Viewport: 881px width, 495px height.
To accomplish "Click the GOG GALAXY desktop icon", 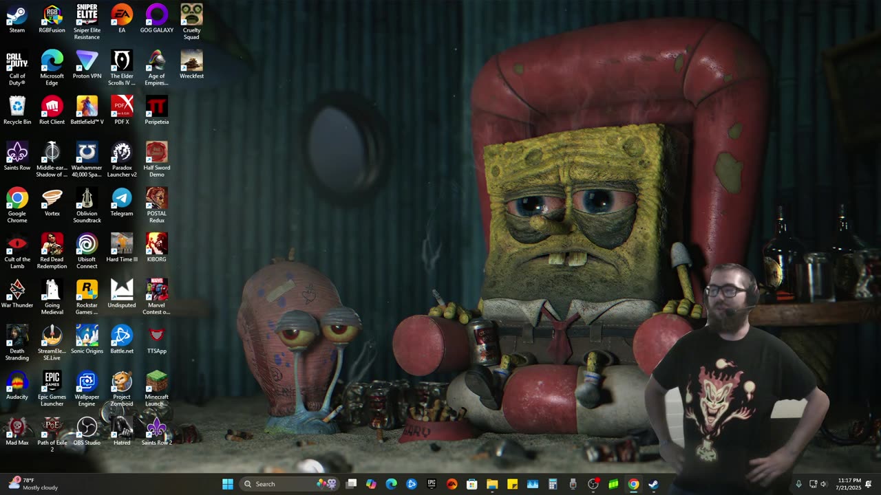I will click(x=157, y=19).
